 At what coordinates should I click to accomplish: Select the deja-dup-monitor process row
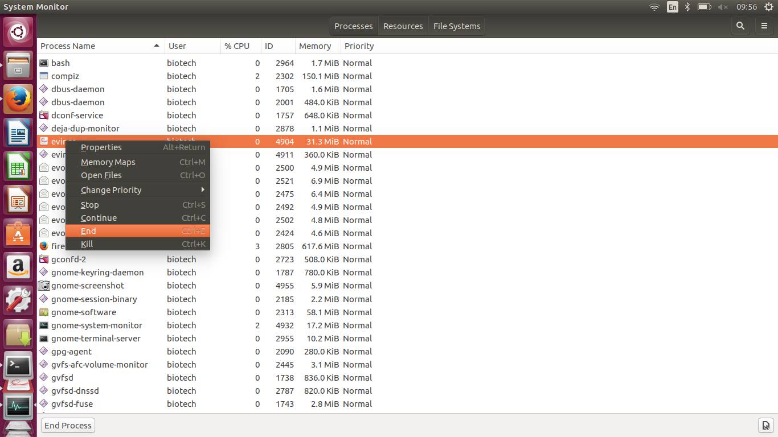click(x=407, y=128)
